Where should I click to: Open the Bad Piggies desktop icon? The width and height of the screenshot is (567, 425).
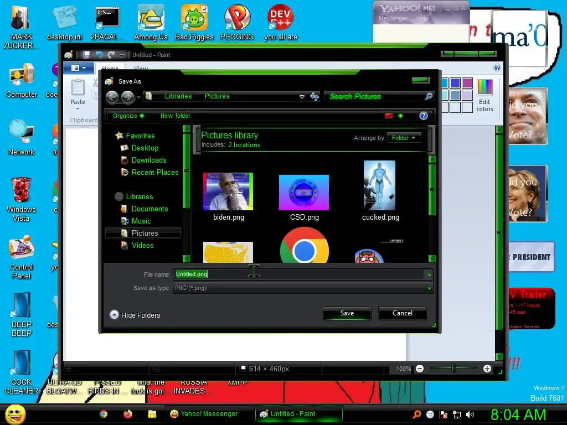point(194,22)
